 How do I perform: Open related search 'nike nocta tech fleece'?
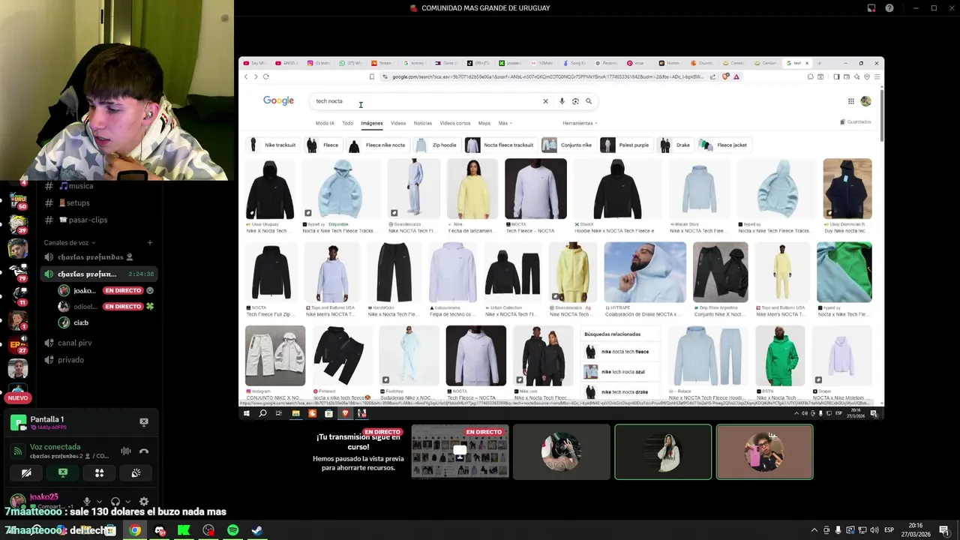(619, 352)
